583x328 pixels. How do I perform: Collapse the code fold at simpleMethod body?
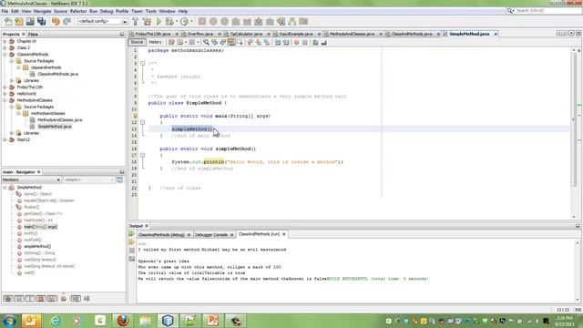click(142, 156)
